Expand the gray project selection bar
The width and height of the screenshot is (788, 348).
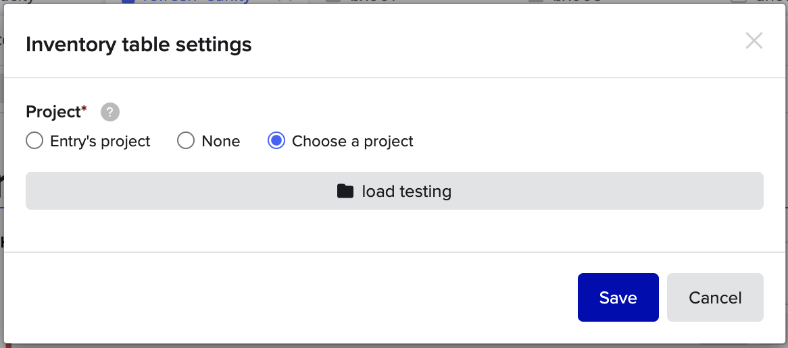395,191
